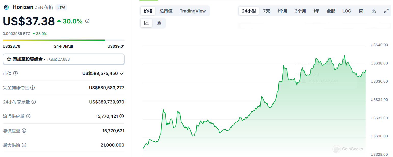Image resolution: width=393 pixels, height=157 pixels.
Task: Switch to candlestick chart view
Action: point(159,23)
